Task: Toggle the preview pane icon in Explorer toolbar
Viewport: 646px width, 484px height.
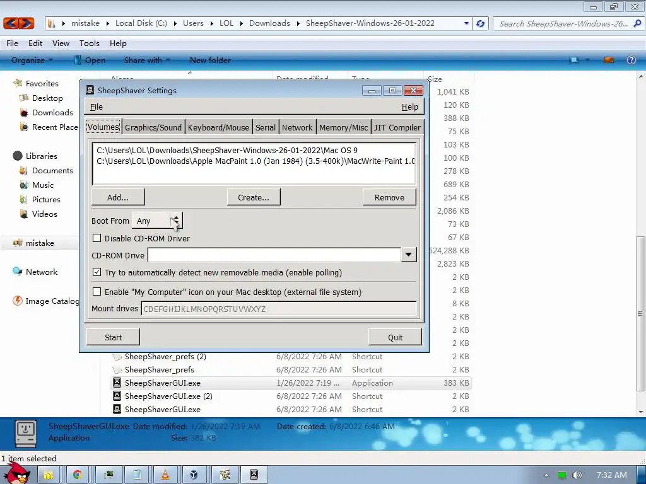Action: [x=609, y=60]
